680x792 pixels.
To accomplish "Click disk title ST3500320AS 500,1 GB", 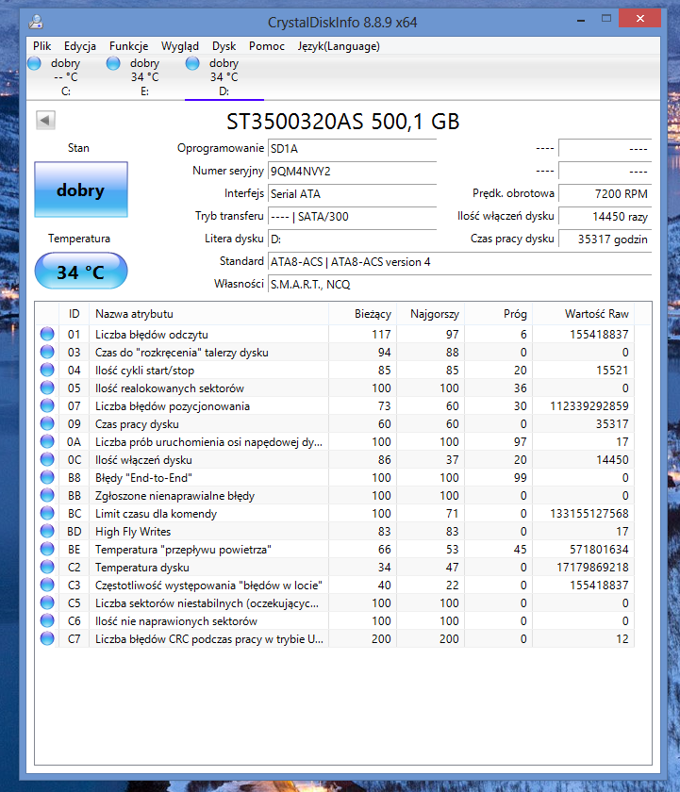I will pos(343,122).
